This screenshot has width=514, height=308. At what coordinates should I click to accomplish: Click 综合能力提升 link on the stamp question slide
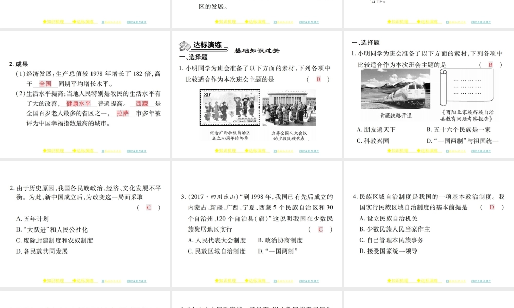pyautogui.click(x=309, y=151)
